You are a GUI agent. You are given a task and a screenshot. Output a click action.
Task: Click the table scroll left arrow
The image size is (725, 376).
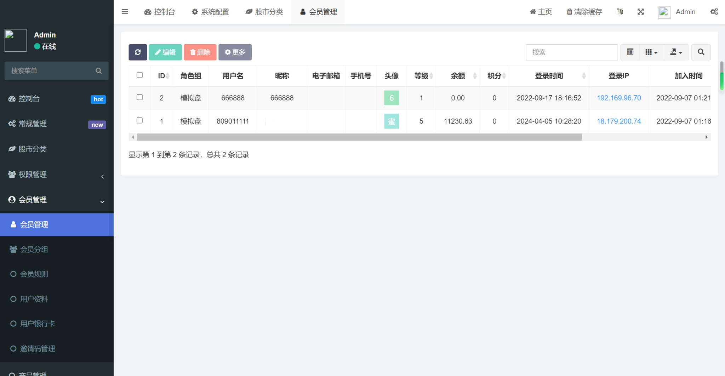click(x=133, y=137)
